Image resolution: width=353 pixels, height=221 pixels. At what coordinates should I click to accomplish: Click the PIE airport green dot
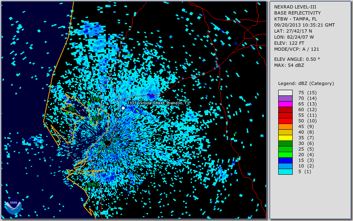coord(67,113)
